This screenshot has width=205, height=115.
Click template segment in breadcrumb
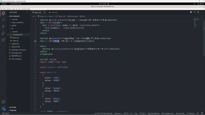[73, 16]
